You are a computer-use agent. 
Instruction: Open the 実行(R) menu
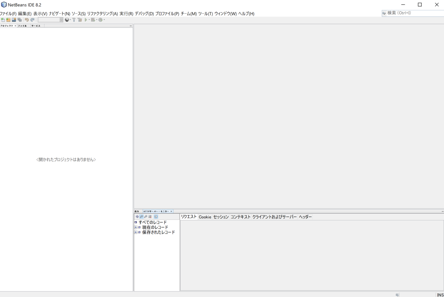[126, 14]
